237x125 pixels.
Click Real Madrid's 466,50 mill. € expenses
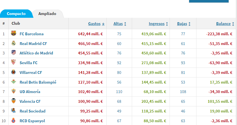[x=90, y=44]
